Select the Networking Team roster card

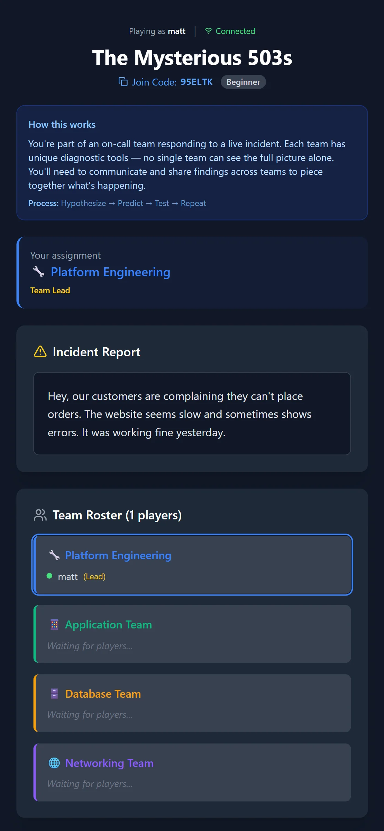tap(192, 772)
